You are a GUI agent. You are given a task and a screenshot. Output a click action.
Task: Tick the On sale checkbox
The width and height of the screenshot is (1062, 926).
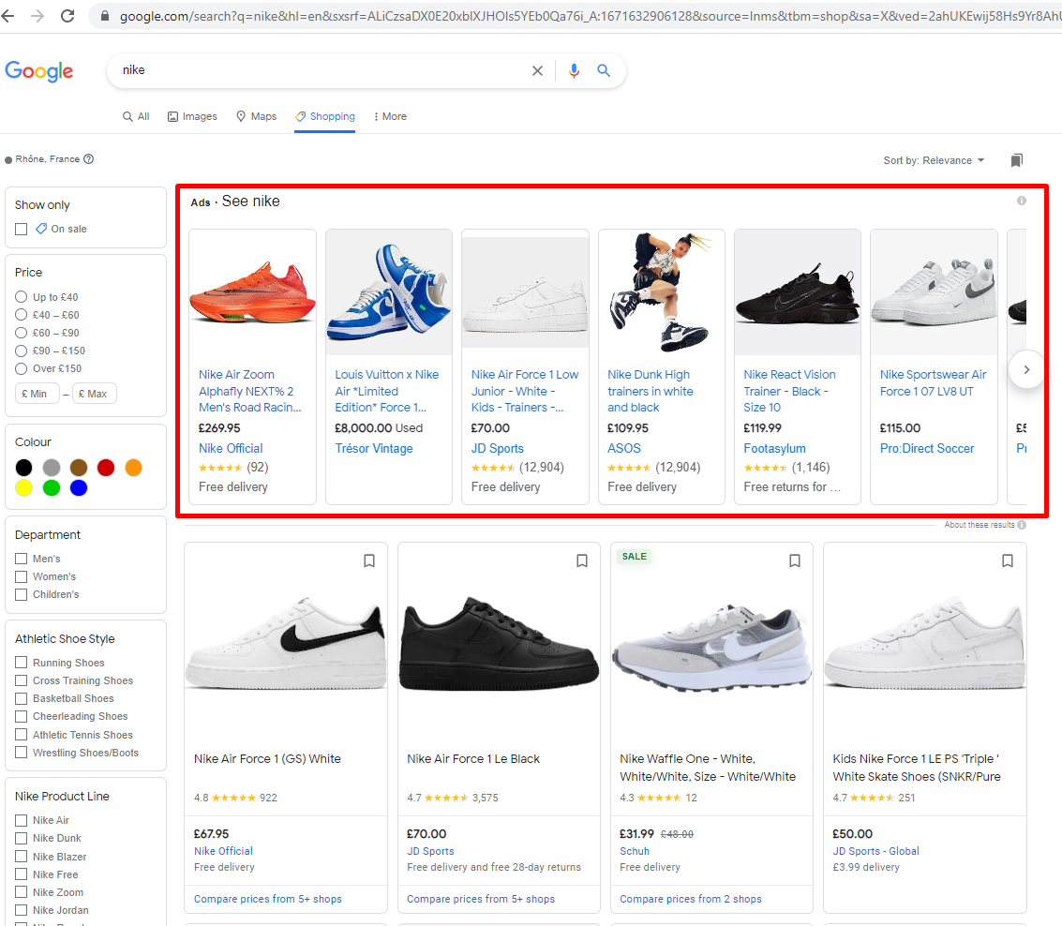pyautogui.click(x=21, y=229)
